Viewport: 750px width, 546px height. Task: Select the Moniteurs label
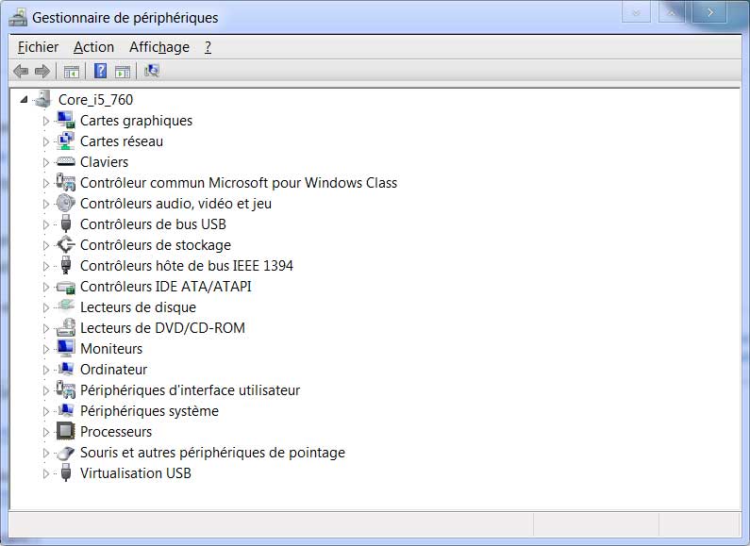pyautogui.click(x=111, y=349)
